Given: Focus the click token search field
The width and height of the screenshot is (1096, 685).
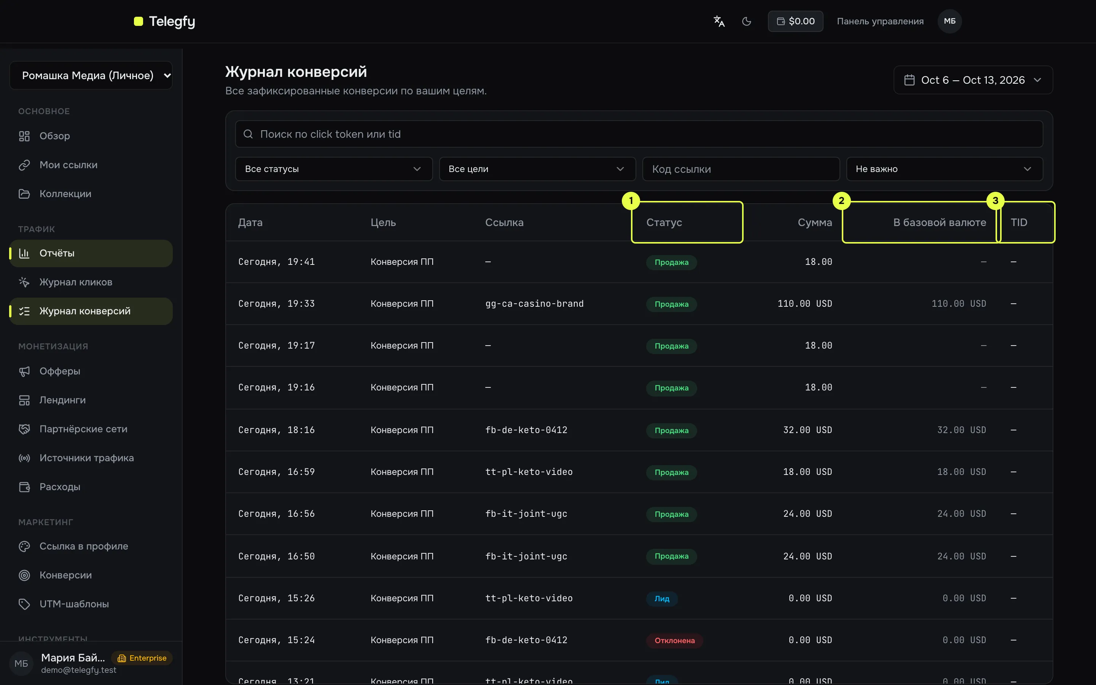Looking at the screenshot, I should [x=639, y=134].
